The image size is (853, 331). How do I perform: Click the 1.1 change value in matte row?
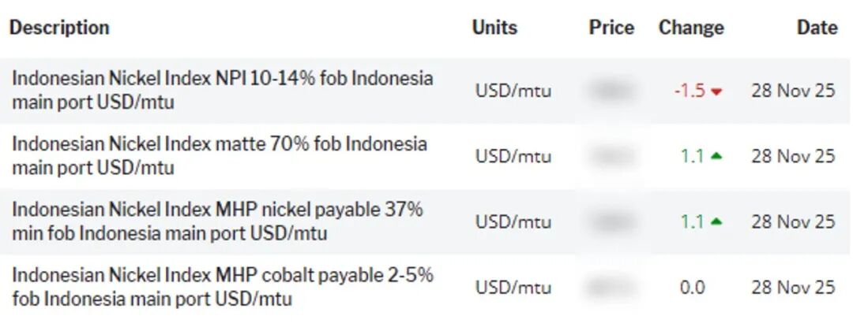(692, 156)
